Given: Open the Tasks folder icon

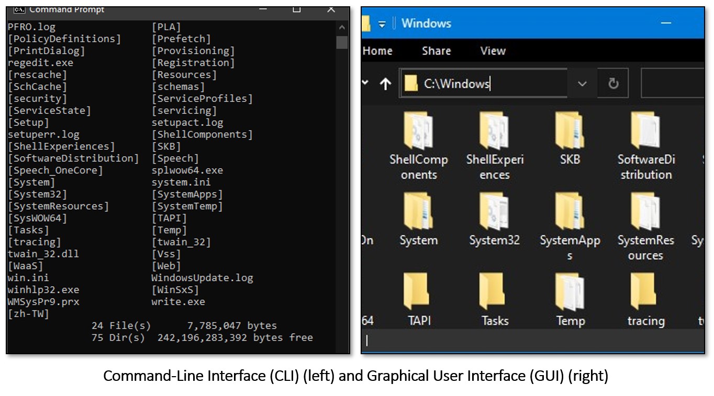Looking at the screenshot, I should [494, 292].
